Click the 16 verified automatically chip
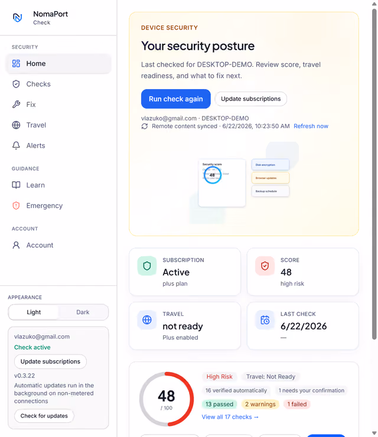The width and height of the screenshot is (378, 437). (236, 390)
